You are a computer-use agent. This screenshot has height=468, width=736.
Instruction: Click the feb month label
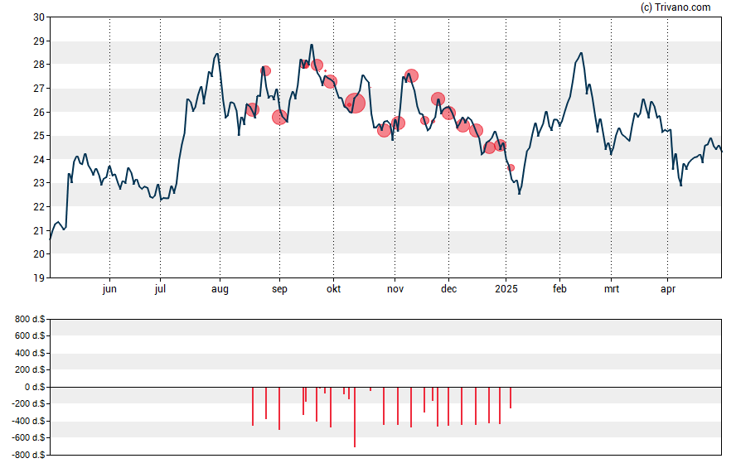pyautogui.click(x=559, y=289)
